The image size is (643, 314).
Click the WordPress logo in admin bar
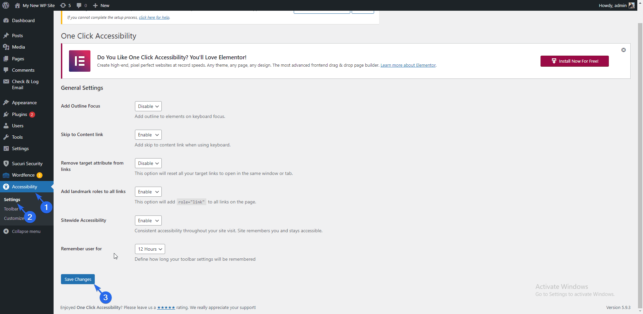tap(6, 5)
